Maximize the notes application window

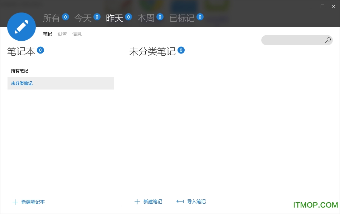[322, 6]
